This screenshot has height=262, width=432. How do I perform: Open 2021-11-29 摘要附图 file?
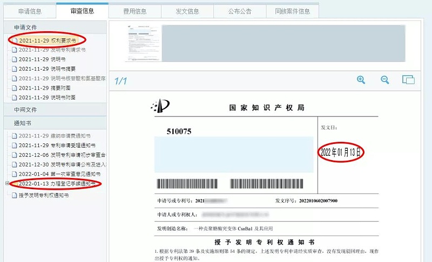point(44,88)
